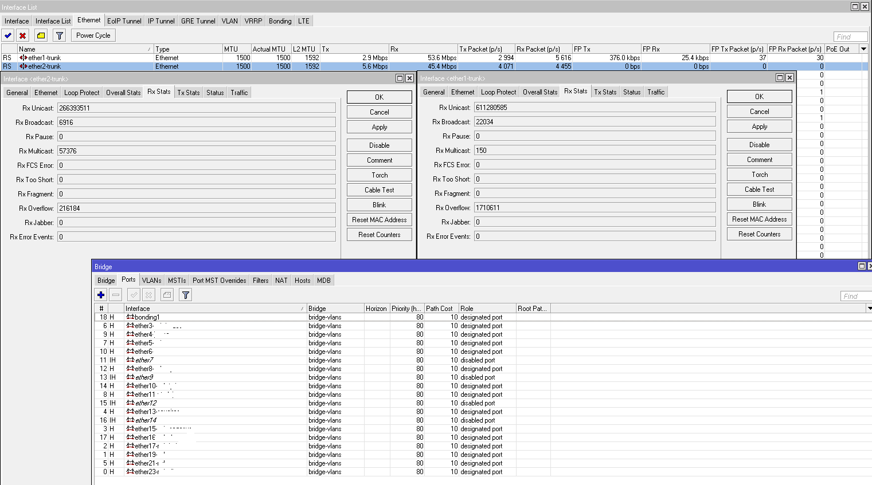Viewport: 872px width, 485px height.
Task: Click the Find field in Bridge window
Action: click(857, 297)
